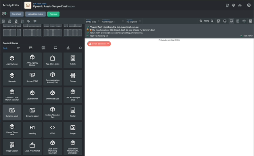Toggle the bug debug mode icon
The width and height of the screenshot is (254, 156).
244,21
